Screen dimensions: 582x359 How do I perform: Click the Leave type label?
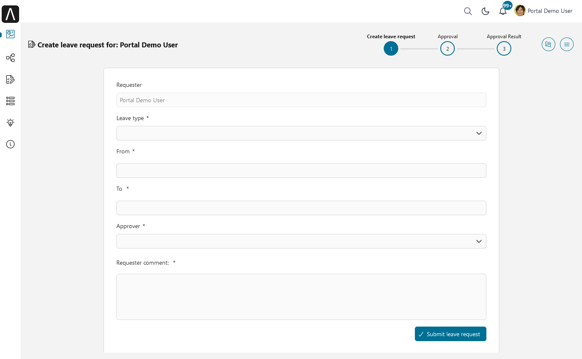(130, 118)
